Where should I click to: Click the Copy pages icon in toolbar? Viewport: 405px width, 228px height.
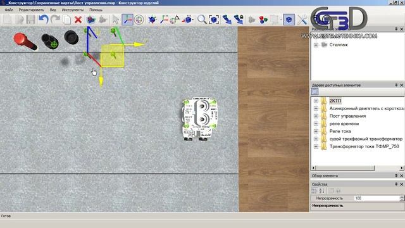tap(66, 20)
